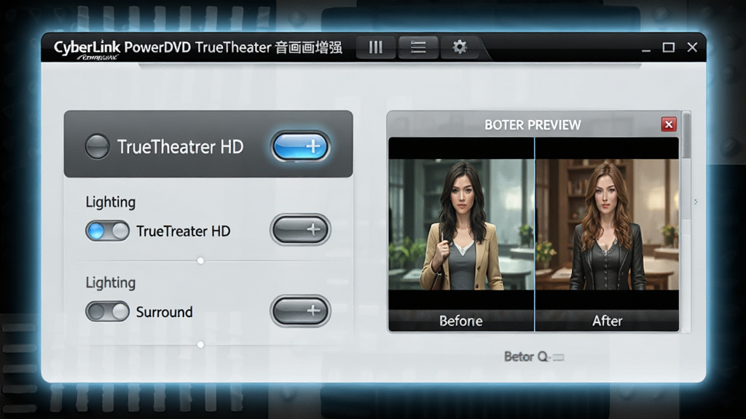746x419 pixels.
Task: Click the plus button beside Surround
Action: 301,311
